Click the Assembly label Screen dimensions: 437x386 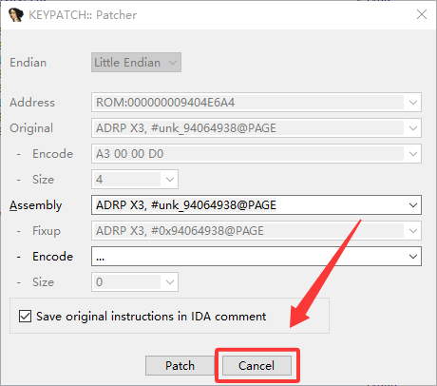[35, 205]
